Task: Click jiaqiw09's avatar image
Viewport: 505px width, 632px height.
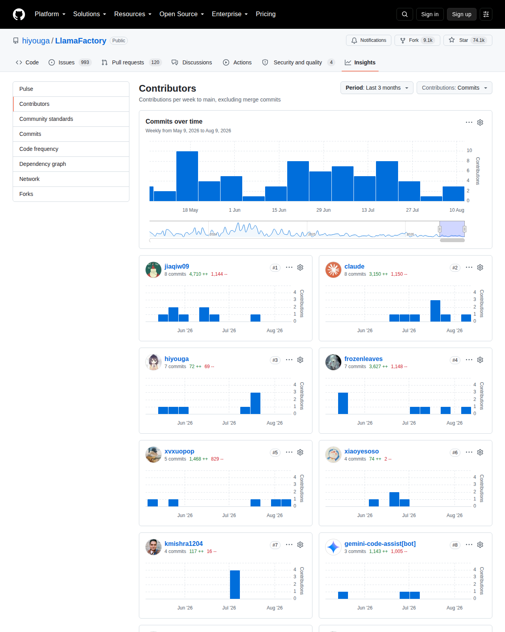Action: click(x=153, y=270)
